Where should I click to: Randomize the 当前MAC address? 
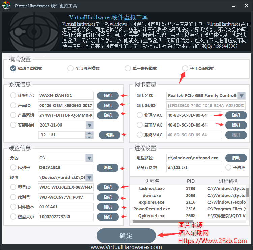(x=236, y=125)
